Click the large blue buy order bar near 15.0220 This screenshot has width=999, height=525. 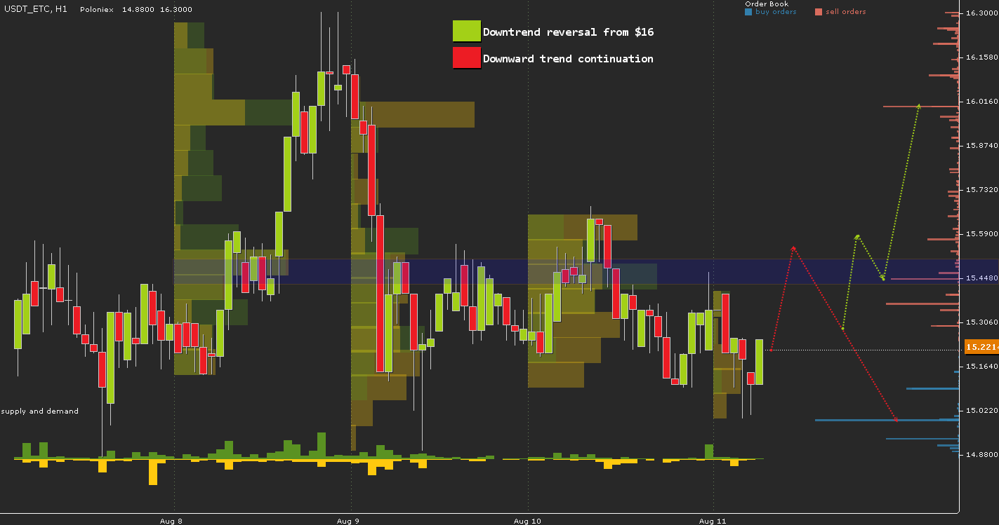(x=887, y=420)
